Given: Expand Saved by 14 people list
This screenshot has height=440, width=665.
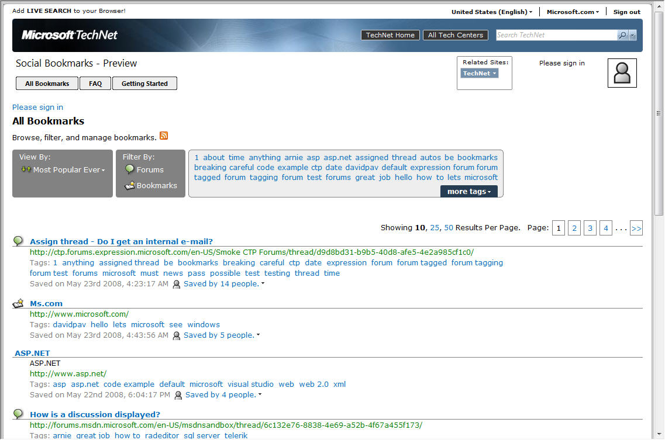Looking at the screenshot, I should pyautogui.click(x=263, y=283).
